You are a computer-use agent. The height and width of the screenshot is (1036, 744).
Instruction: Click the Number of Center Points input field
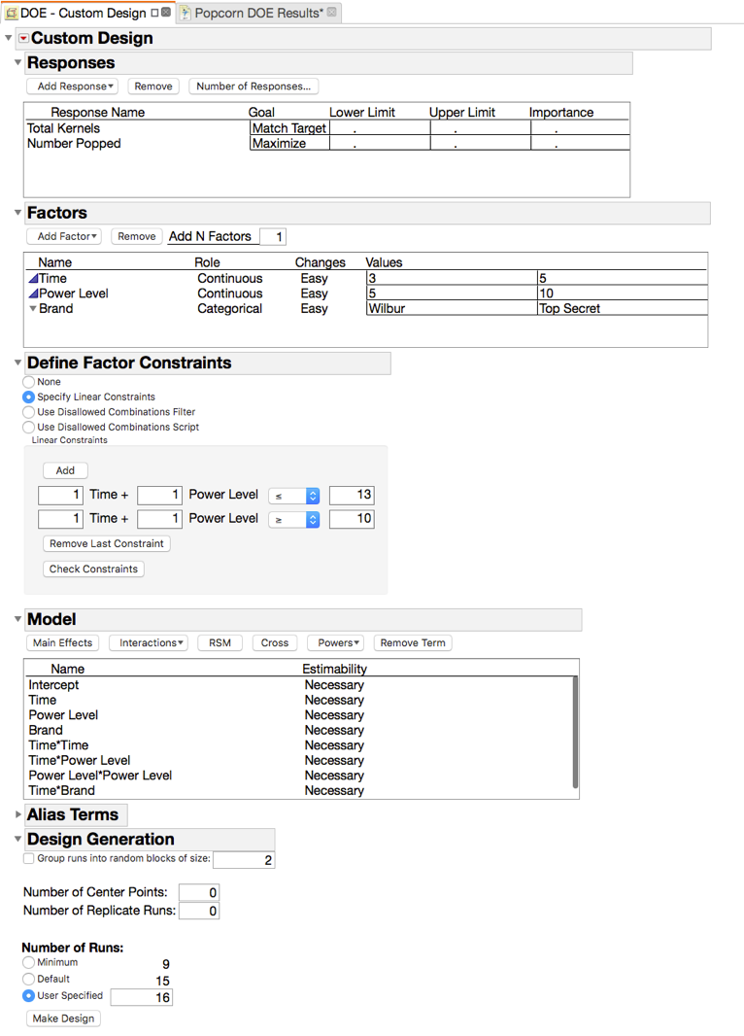pyautogui.click(x=198, y=892)
